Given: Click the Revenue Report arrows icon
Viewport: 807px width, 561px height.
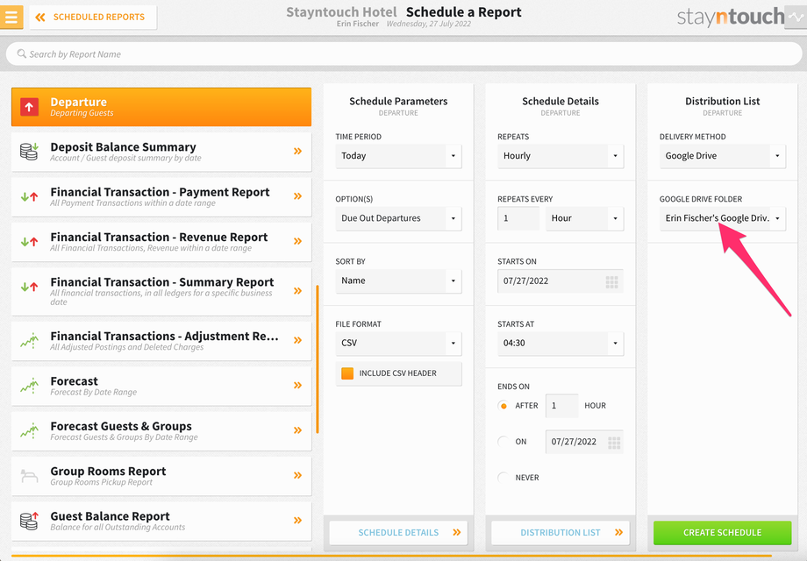Looking at the screenshot, I should pos(29,242).
